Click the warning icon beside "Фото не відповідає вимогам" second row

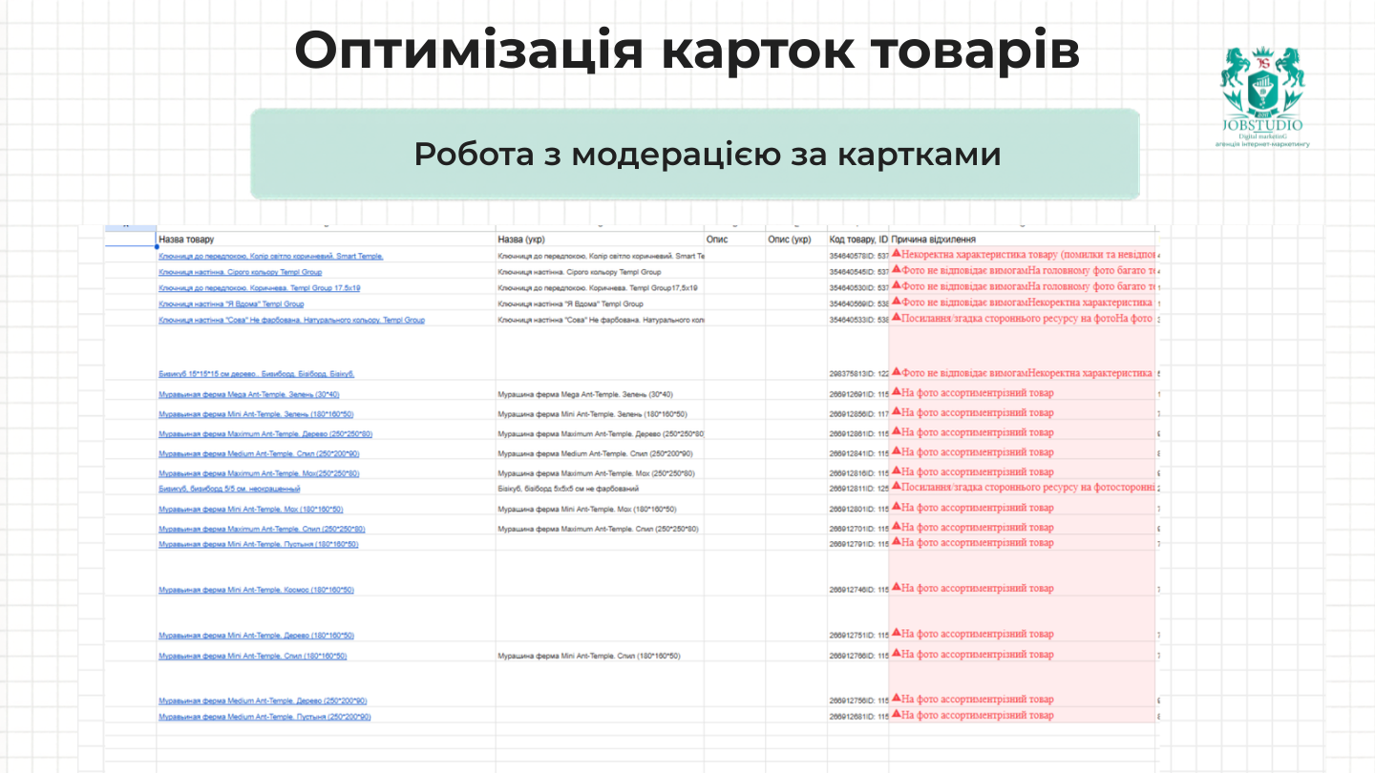tap(896, 271)
